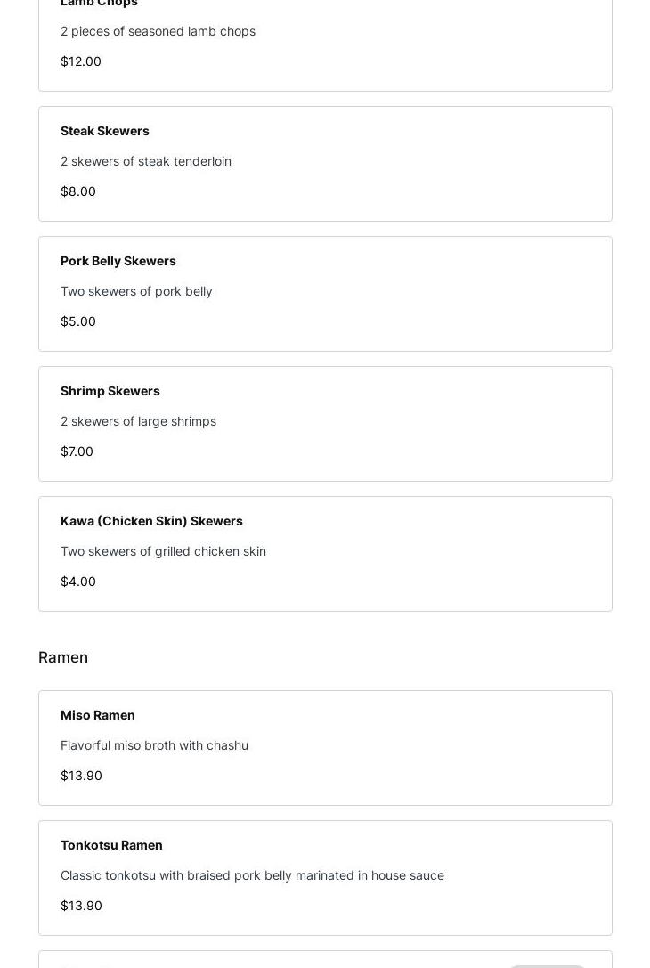Screen dimensions: 650x968
Task: Click 'Flavorful miso broth with chashu' description
Action: click(x=154, y=745)
